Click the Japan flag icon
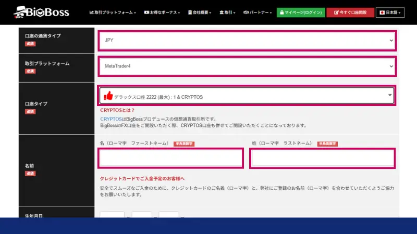417x234 pixels. click(383, 12)
